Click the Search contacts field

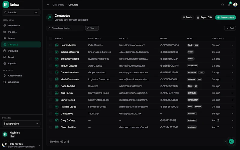[x=65, y=28]
